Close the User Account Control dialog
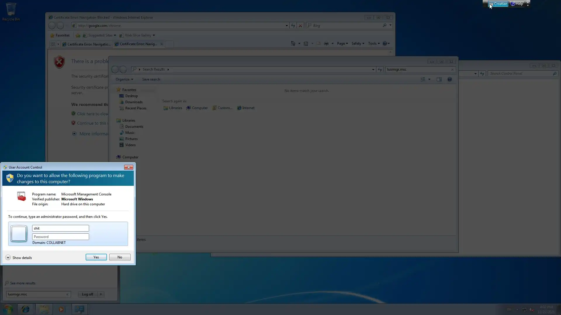Screen dimensions: 561x315 point(129,167)
